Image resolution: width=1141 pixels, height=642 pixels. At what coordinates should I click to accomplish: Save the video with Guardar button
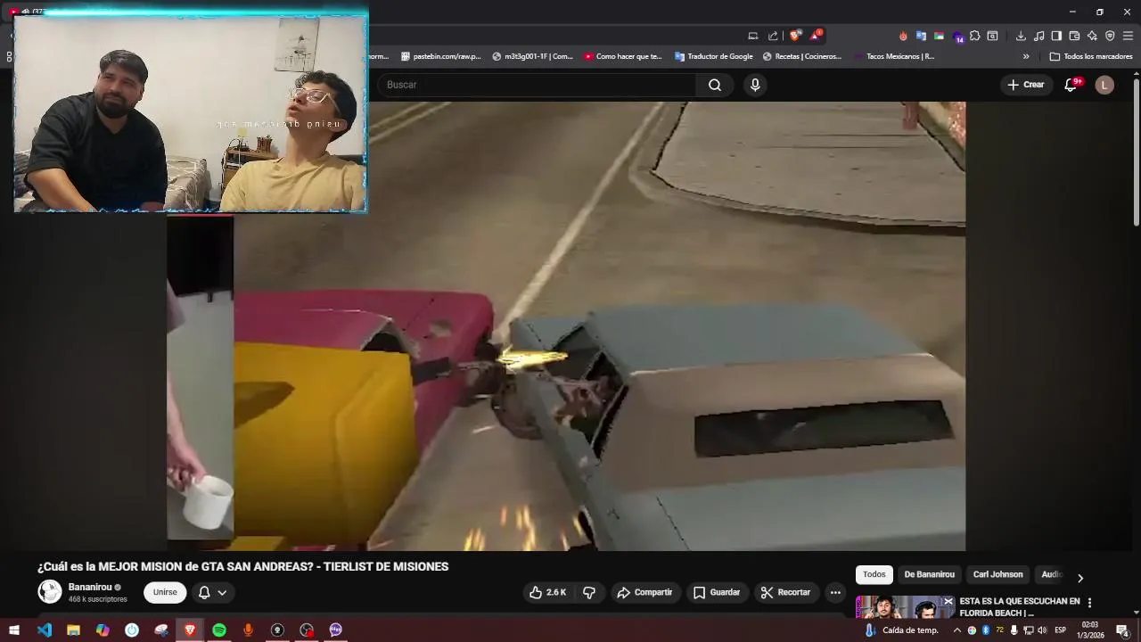pyautogui.click(x=717, y=592)
